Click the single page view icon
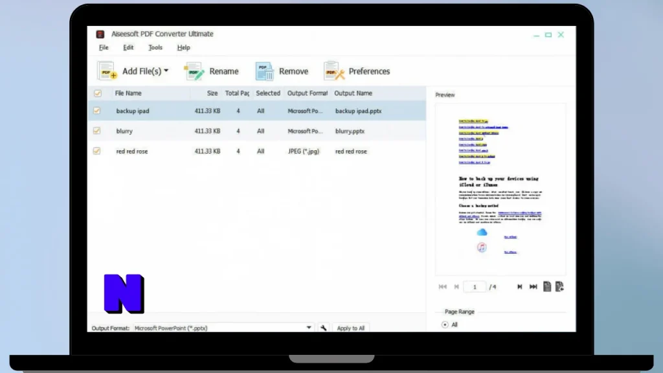Viewport: 663px width, 373px height. [x=546, y=286]
